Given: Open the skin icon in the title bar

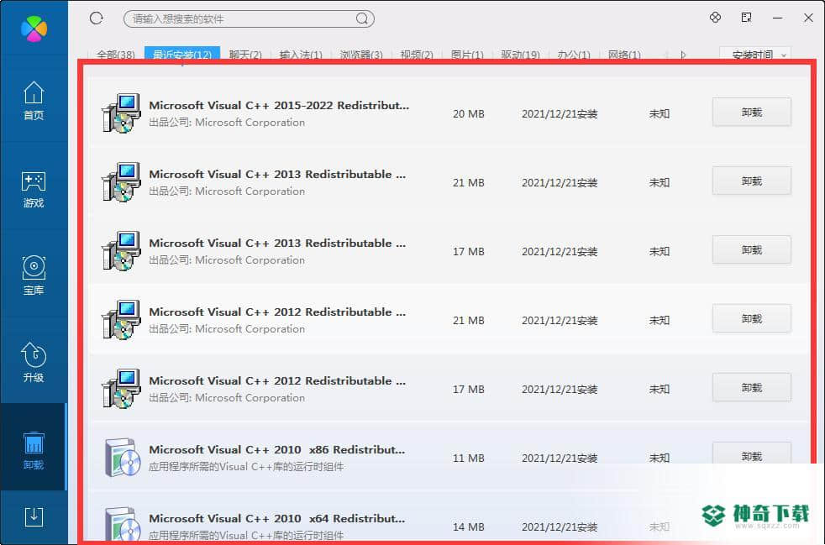Looking at the screenshot, I should (x=715, y=18).
